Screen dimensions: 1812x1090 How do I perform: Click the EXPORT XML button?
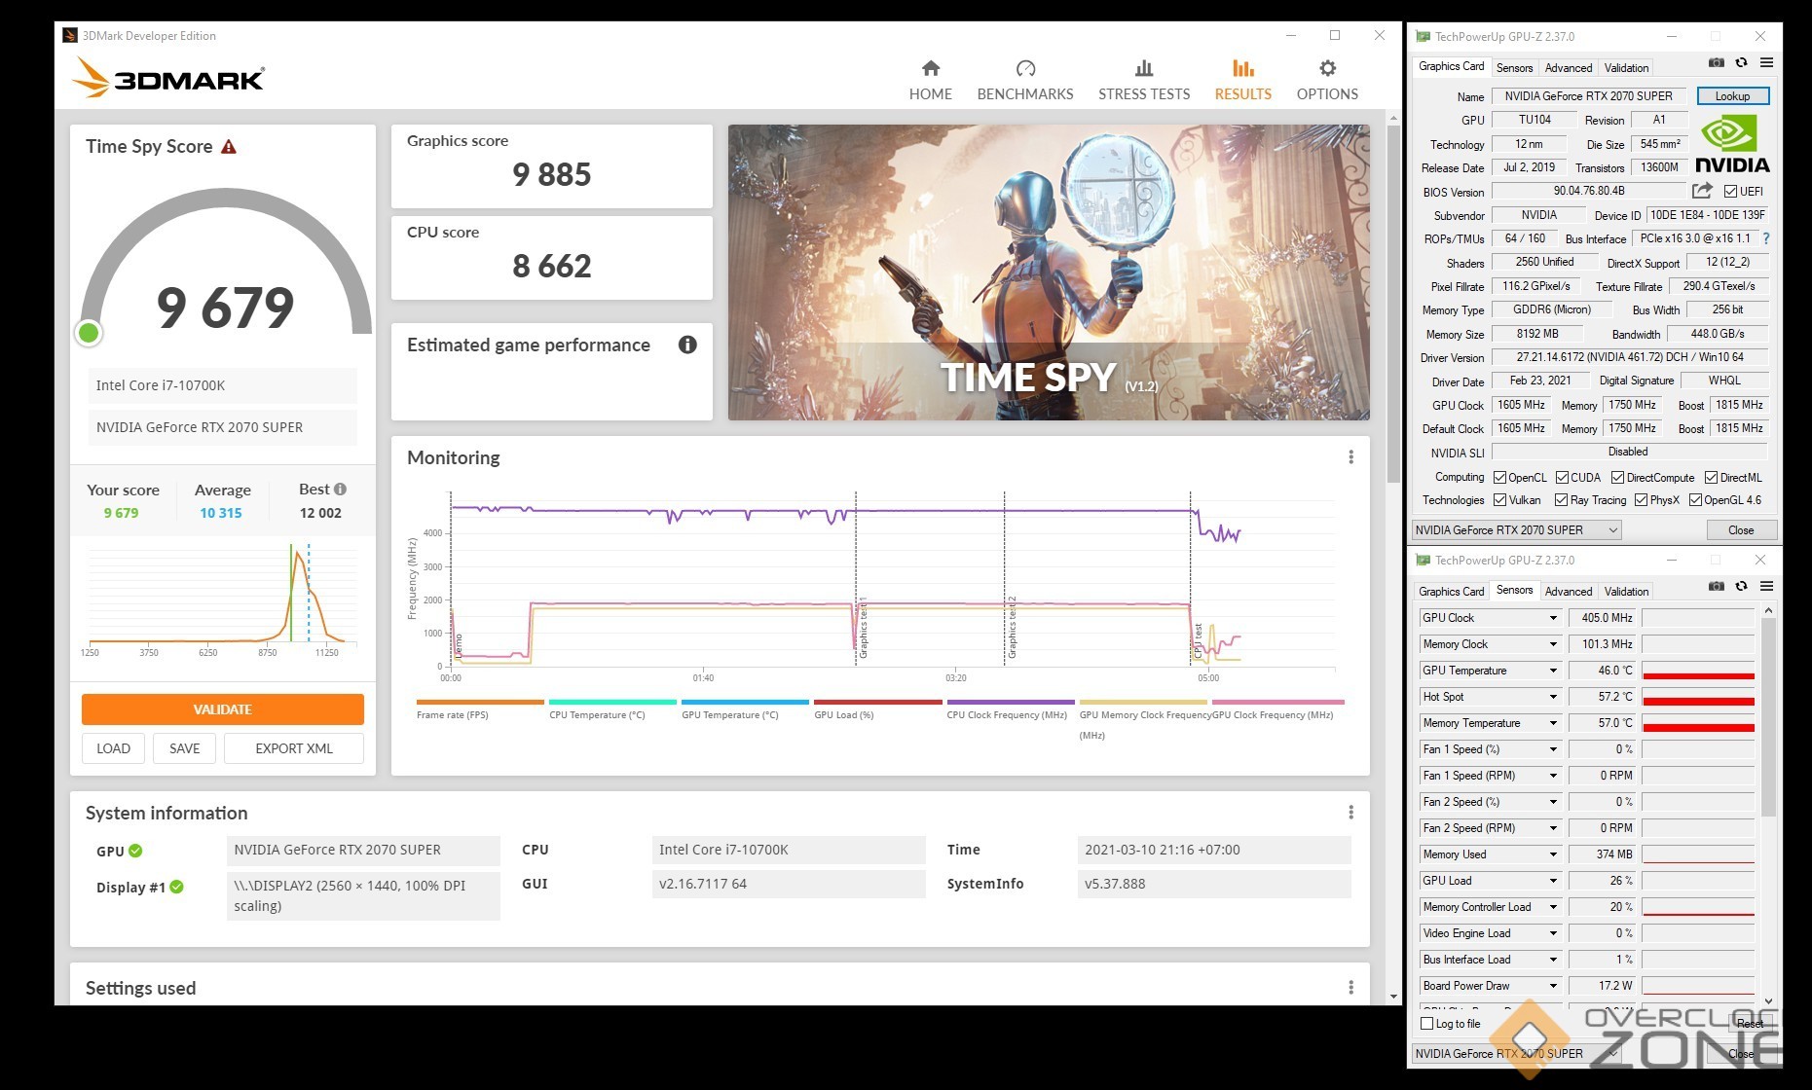coord(293,748)
